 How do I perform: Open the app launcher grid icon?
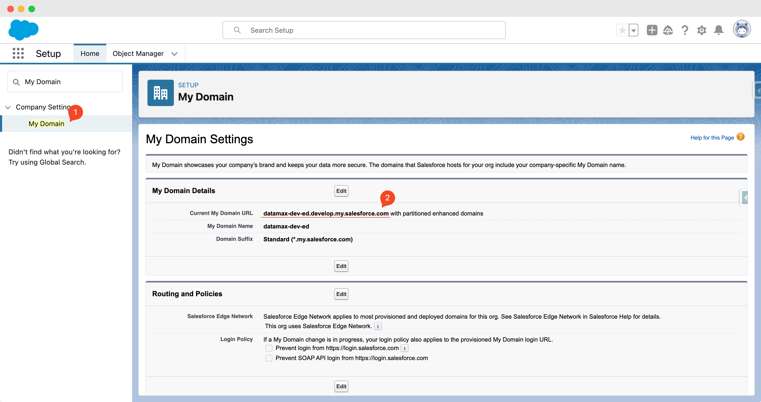[18, 53]
